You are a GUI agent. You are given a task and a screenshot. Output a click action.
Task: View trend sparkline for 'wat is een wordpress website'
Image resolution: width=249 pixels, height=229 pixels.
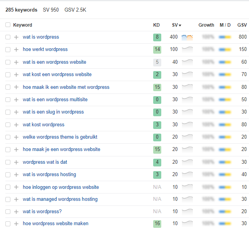pyautogui.click(x=187, y=62)
